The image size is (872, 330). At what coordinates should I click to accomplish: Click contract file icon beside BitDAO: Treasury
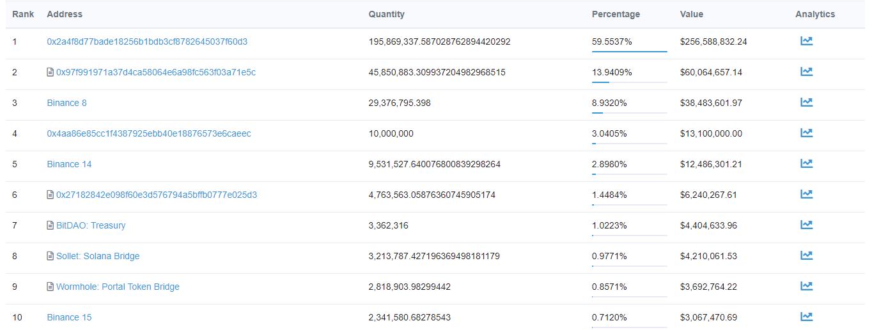pyautogui.click(x=51, y=225)
